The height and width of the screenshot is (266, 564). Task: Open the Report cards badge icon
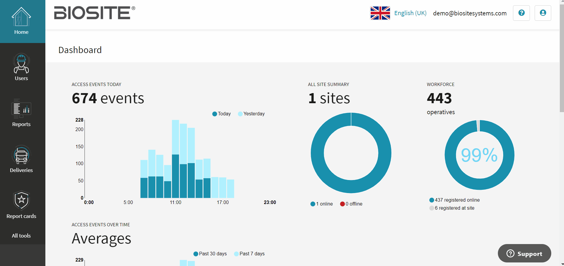tap(21, 200)
